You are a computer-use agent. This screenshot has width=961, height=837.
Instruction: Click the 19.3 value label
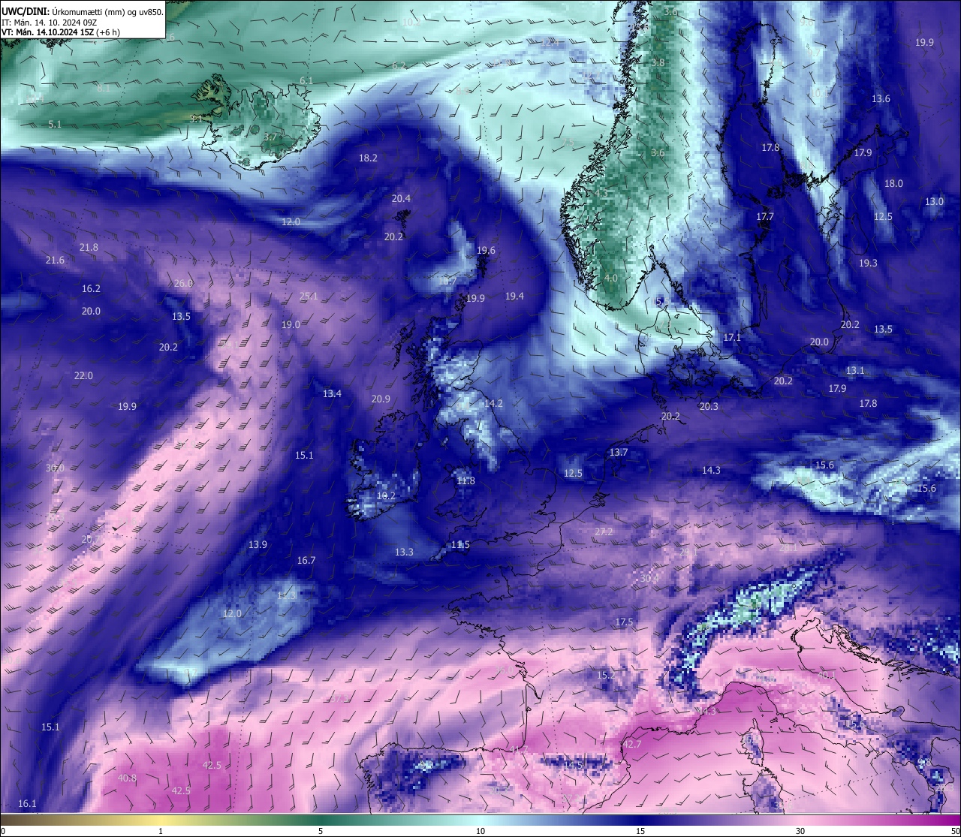point(868,263)
